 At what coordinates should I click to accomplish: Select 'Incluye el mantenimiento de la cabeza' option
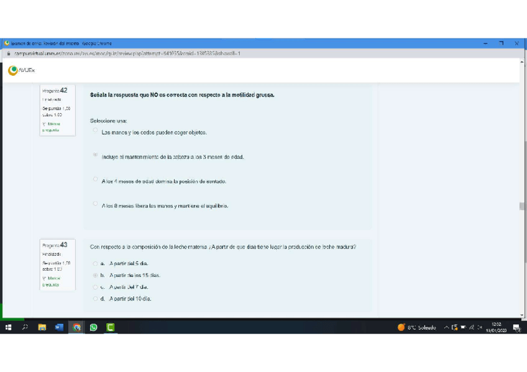(96, 155)
